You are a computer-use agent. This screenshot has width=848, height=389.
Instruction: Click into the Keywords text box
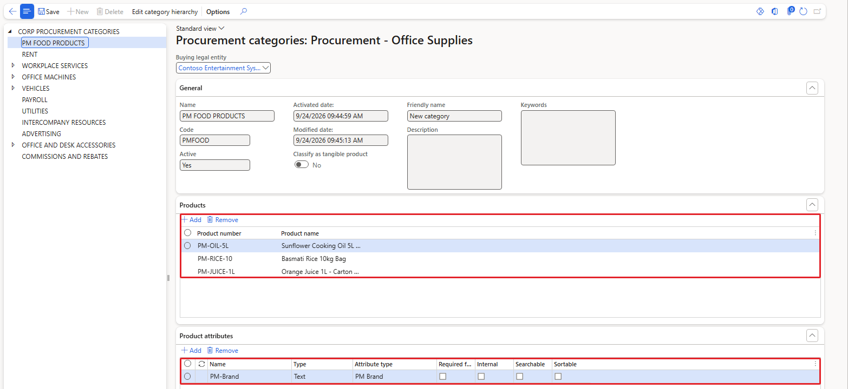tap(568, 138)
